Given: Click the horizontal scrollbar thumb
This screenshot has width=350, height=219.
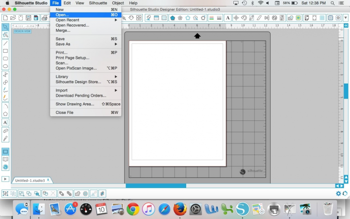Looking at the screenshot, I should pyautogui.click(x=156, y=186).
